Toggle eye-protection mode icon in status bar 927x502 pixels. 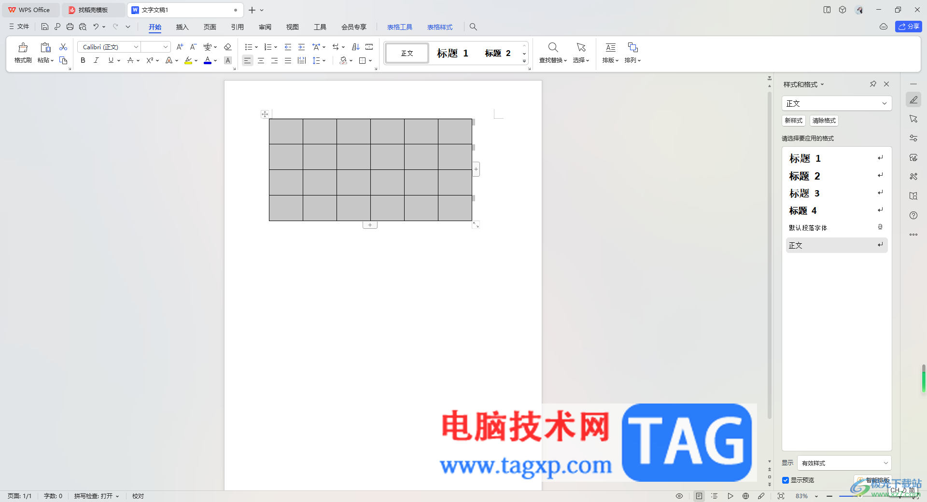(x=679, y=496)
